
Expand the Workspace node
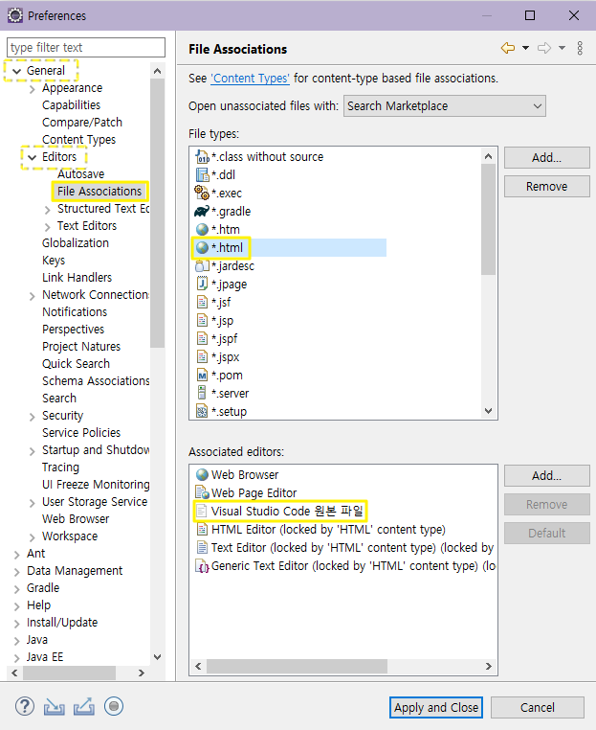click(33, 537)
